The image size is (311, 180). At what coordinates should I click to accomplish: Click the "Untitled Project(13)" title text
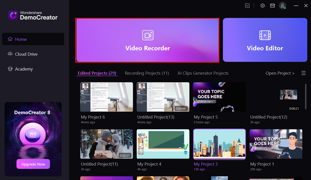click(x=156, y=117)
